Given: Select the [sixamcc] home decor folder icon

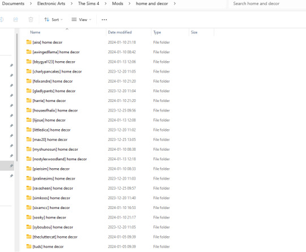Looking at the screenshot, I should [x=29, y=207].
